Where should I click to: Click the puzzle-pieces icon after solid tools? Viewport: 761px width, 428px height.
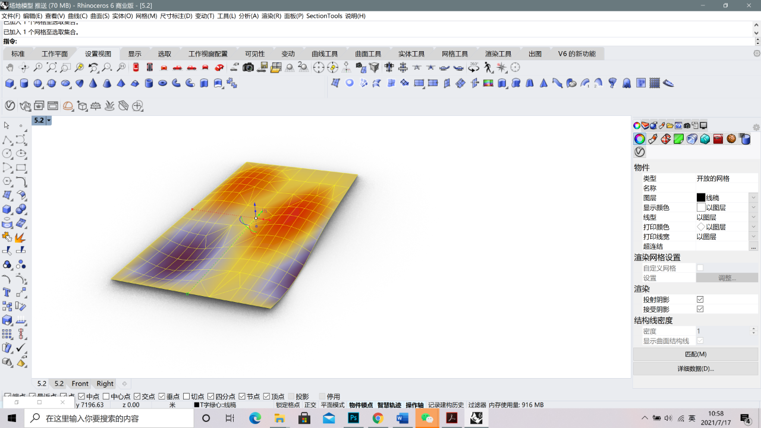232,83
